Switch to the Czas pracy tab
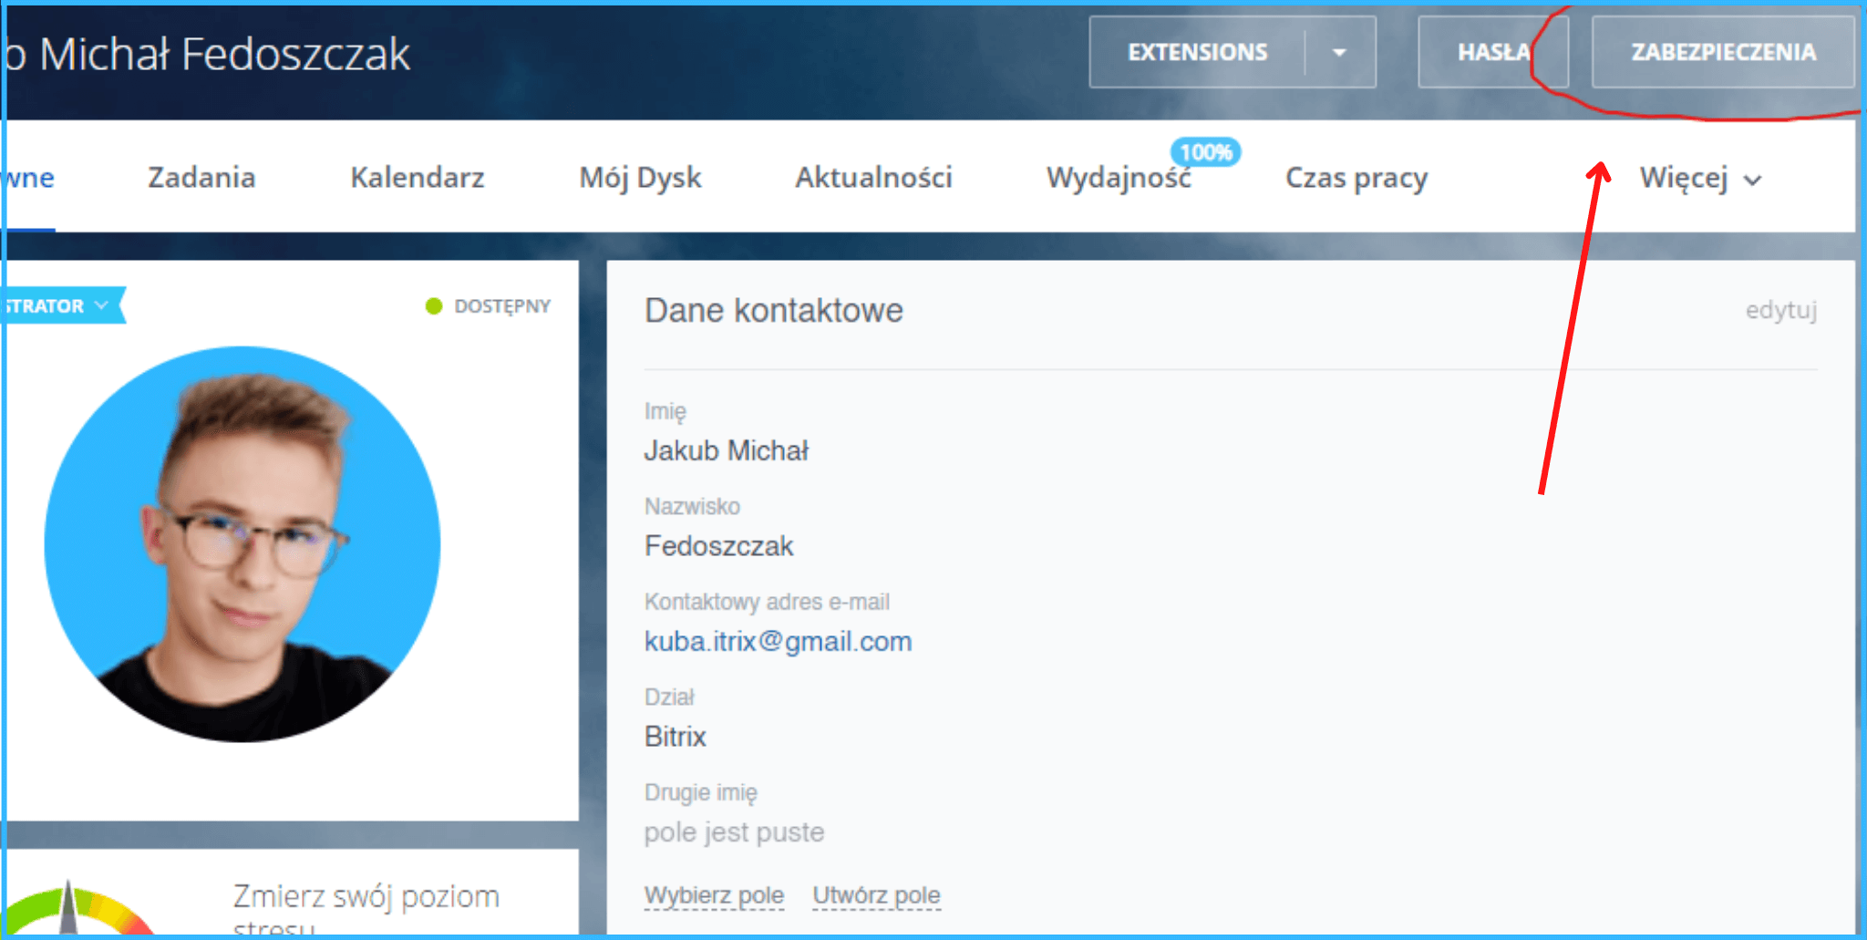The image size is (1867, 940). [1356, 178]
